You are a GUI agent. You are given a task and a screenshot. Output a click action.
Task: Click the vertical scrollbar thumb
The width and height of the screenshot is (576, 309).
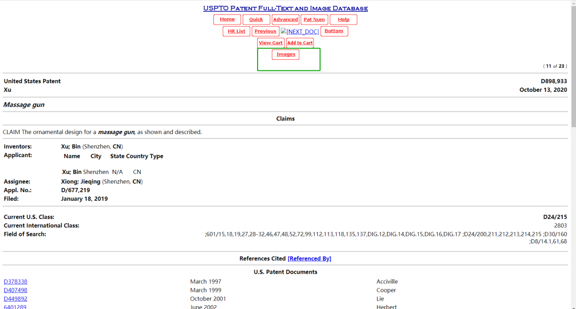pos(573,66)
